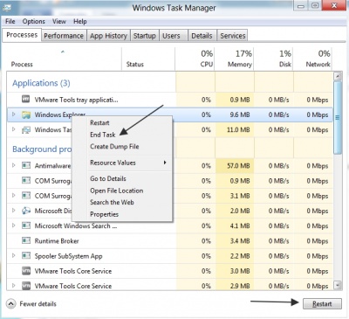
Task: Select the Processes tab
Action: 22,35
